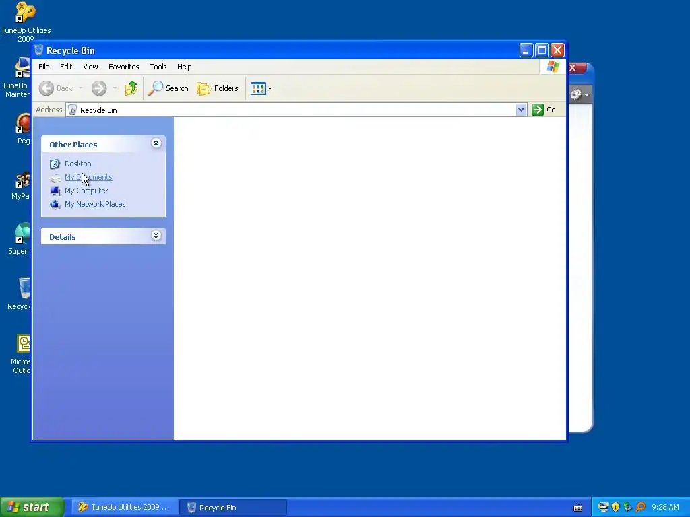Open the View menu
The width and height of the screenshot is (690, 517).
pyautogui.click(x=90, y=67)
